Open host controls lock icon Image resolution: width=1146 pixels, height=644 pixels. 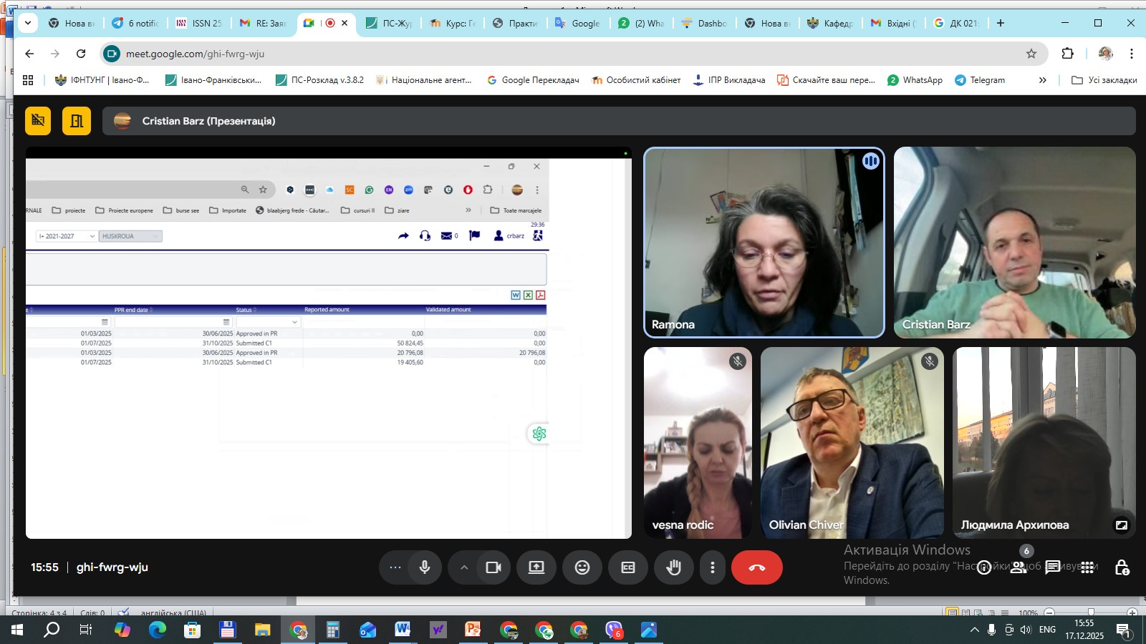tap(1122, 567)
